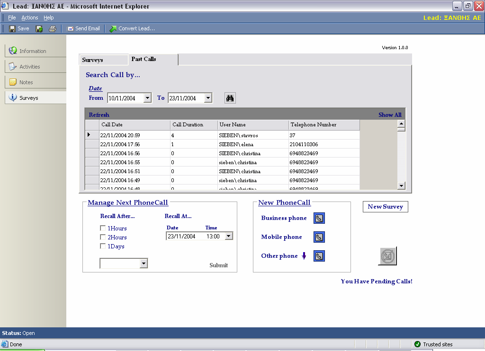Click the binoculars search calls icon

coord(230,98)
